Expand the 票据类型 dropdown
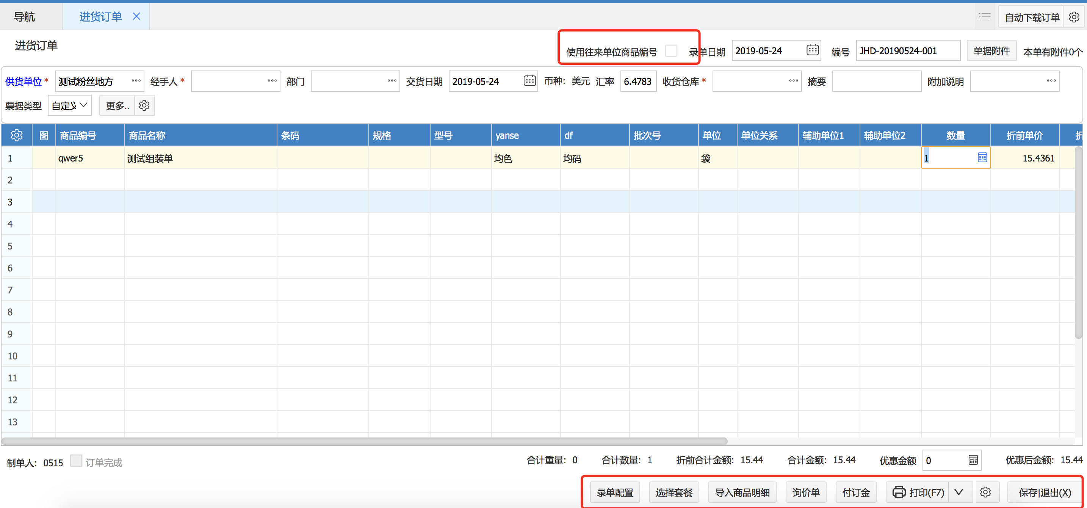 (70, 105)
